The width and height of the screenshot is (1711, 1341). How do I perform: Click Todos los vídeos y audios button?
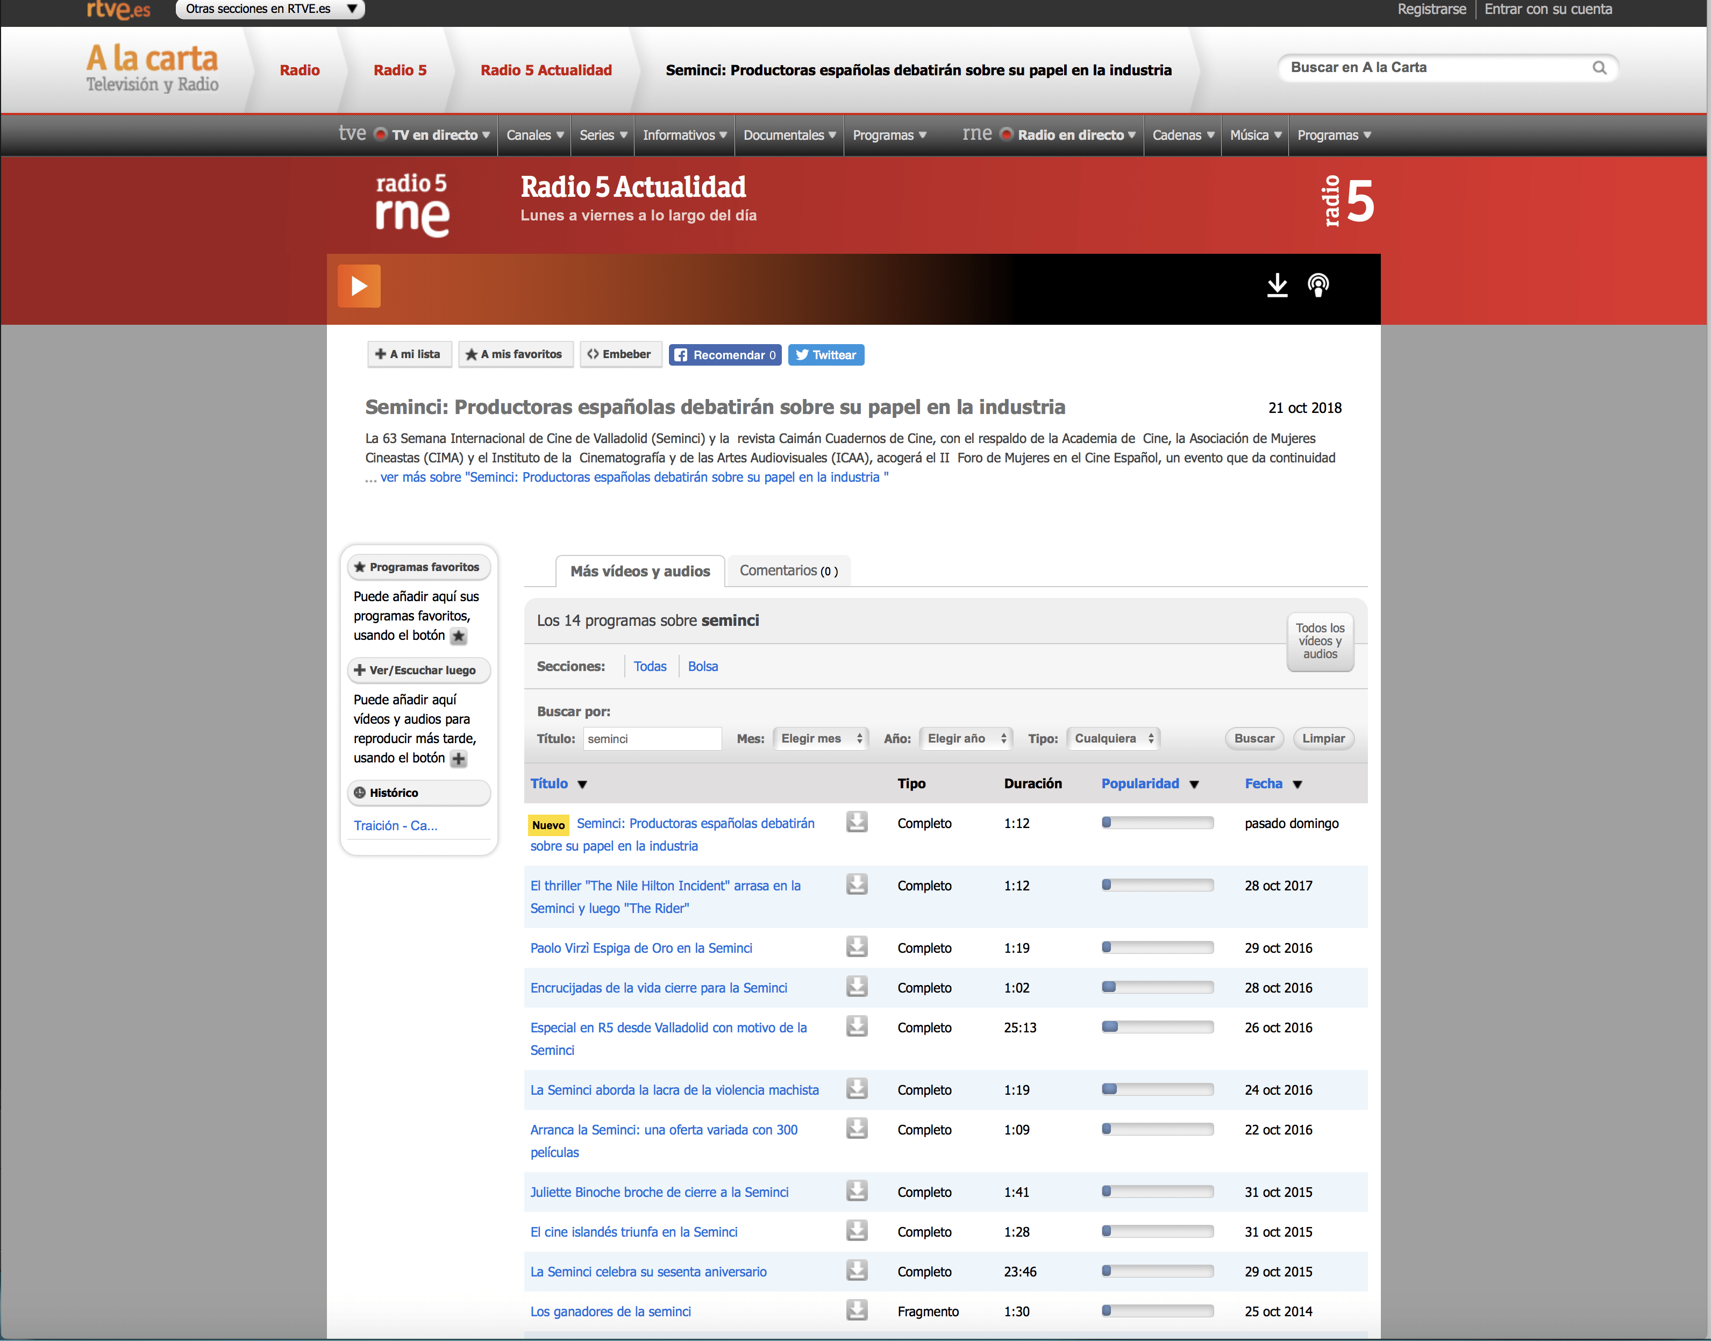[x=1320, y=641]
